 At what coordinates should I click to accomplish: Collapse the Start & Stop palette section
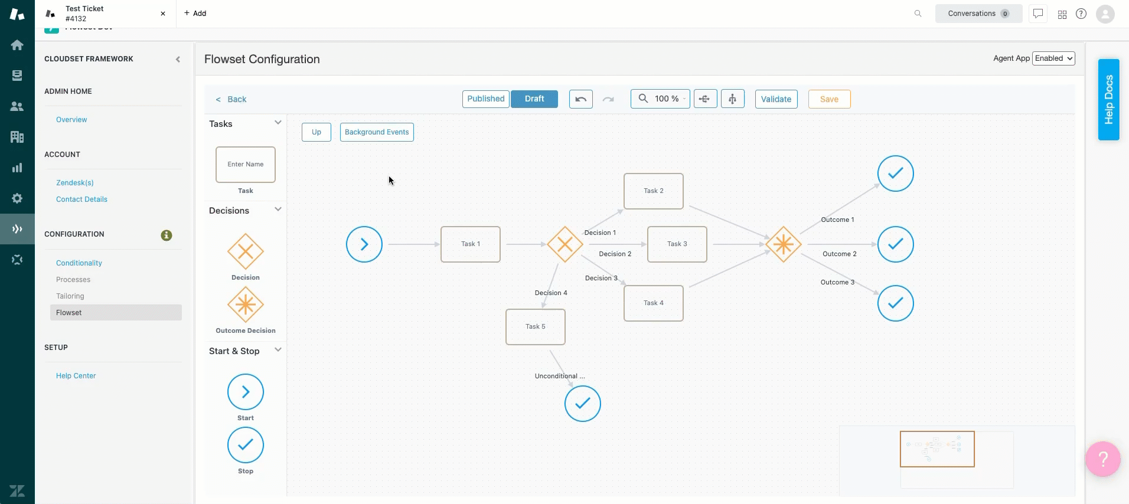[278, 350]
